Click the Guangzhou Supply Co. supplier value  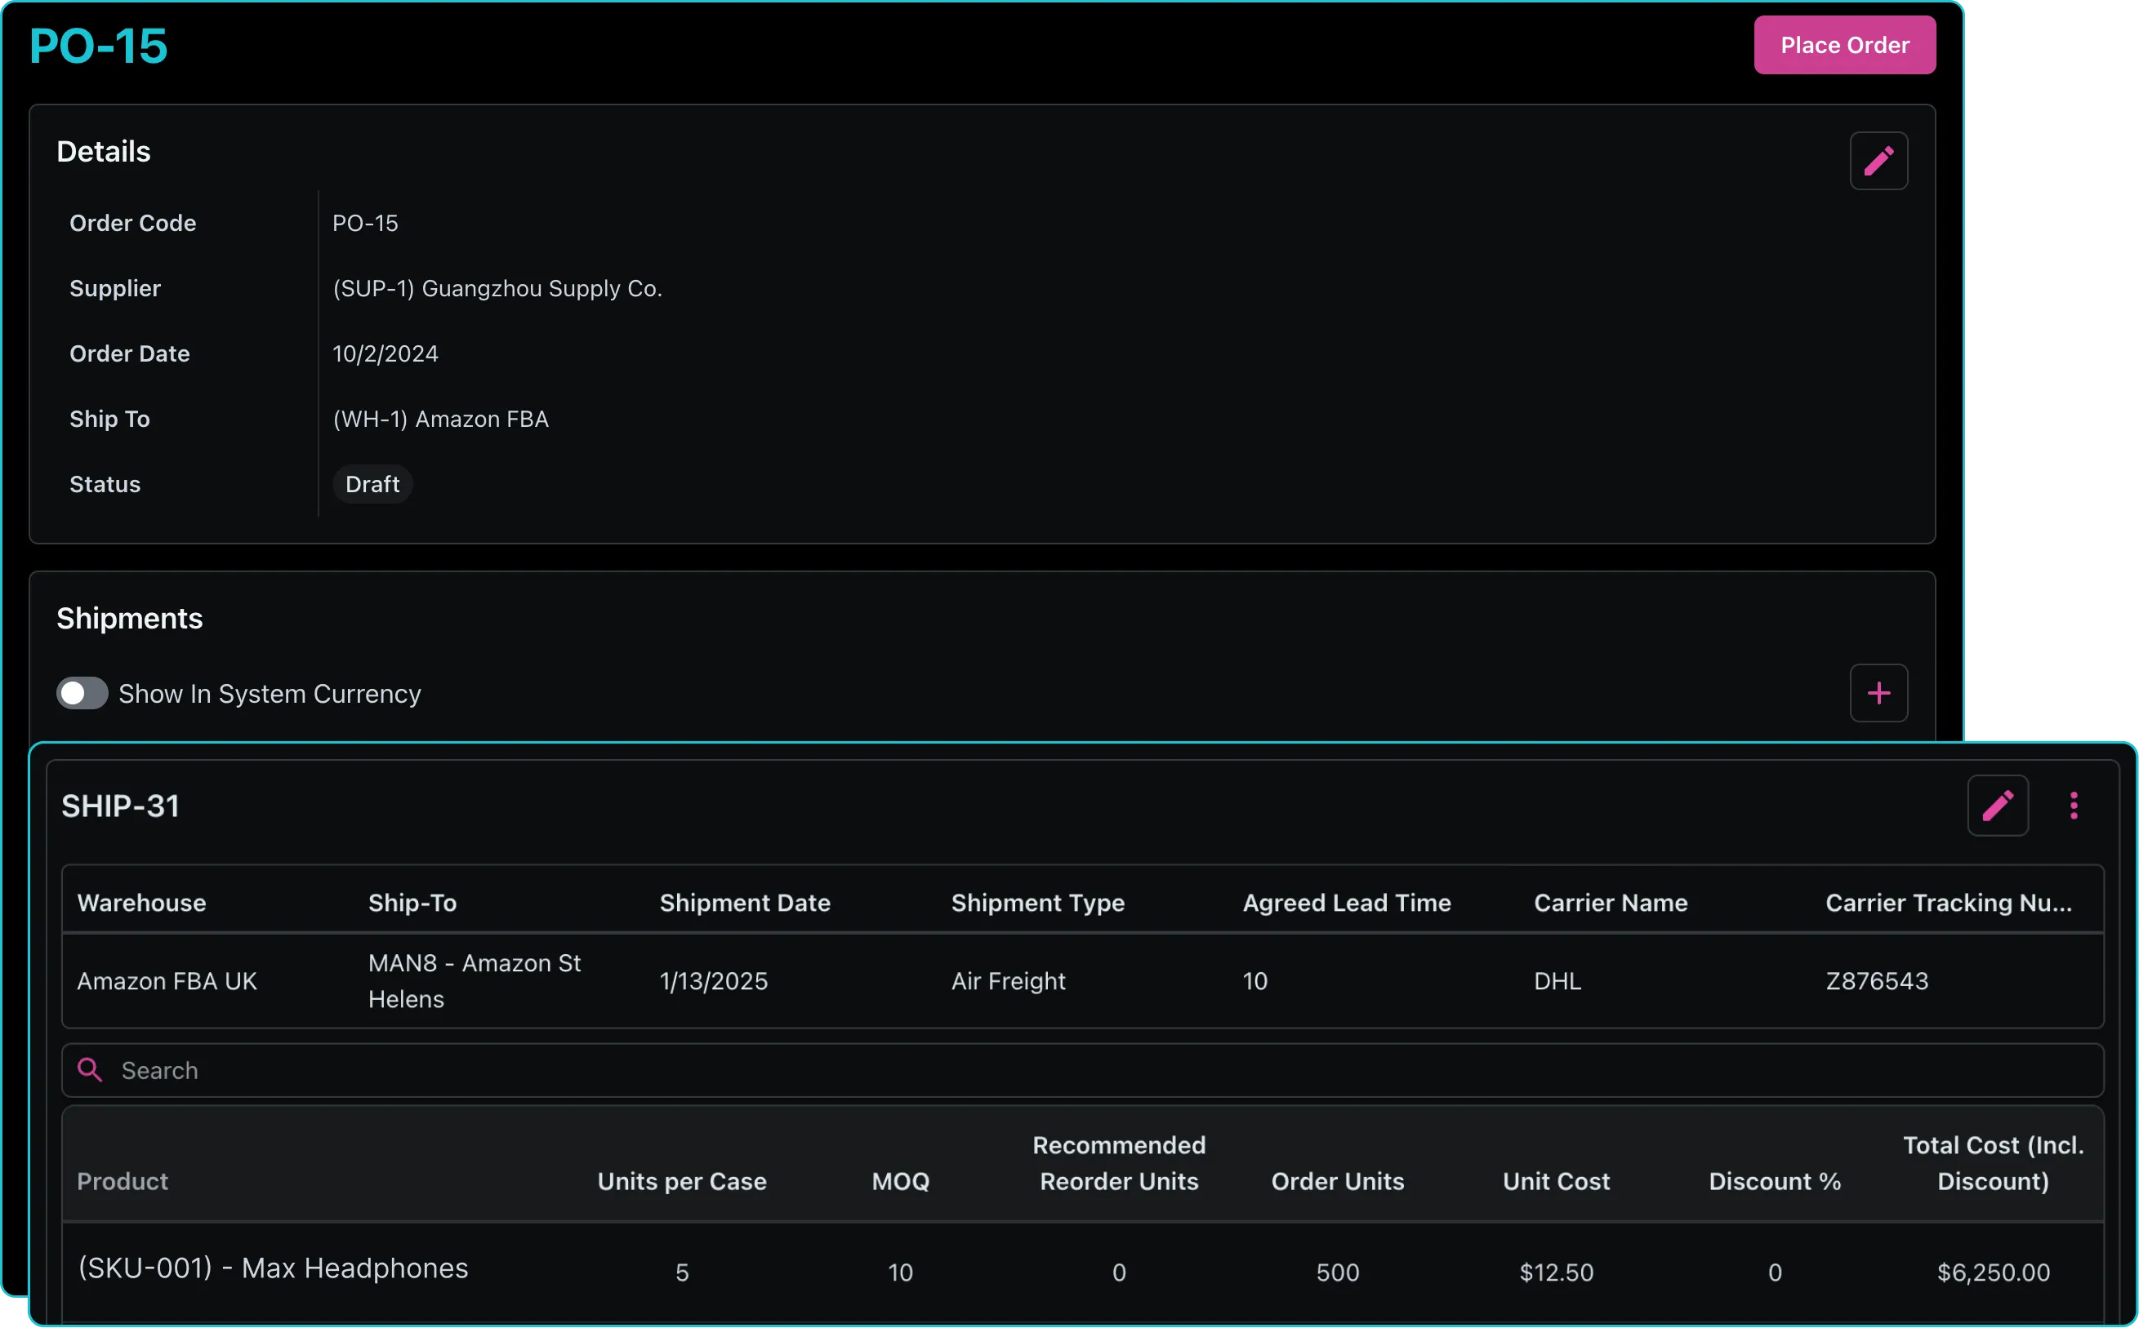[497, 288]
